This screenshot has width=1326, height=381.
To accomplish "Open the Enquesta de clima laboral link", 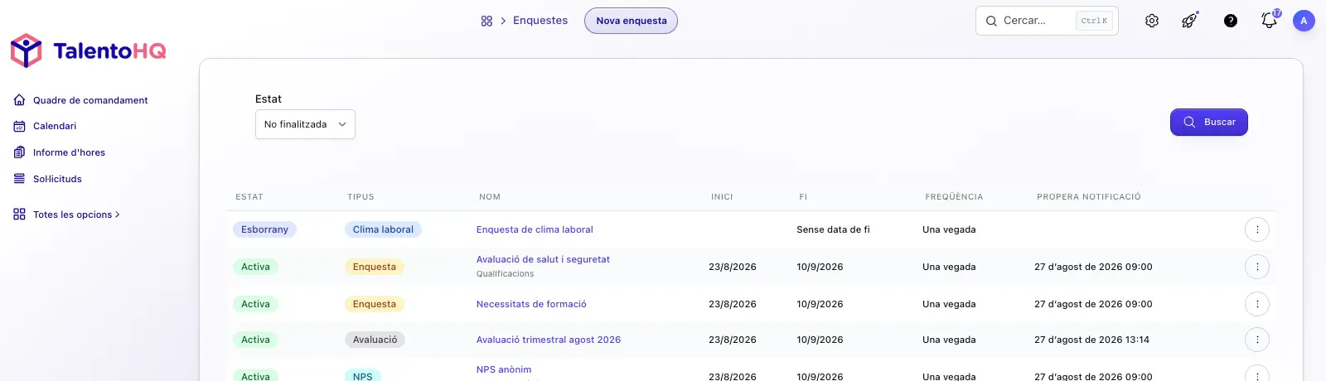I will 535,229.
